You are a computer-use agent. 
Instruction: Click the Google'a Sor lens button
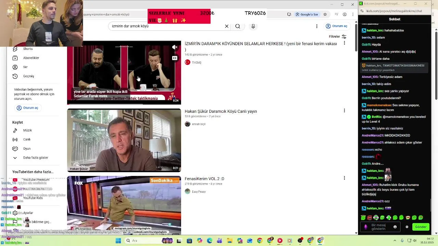pyautogui.click(x=307, y=14)
